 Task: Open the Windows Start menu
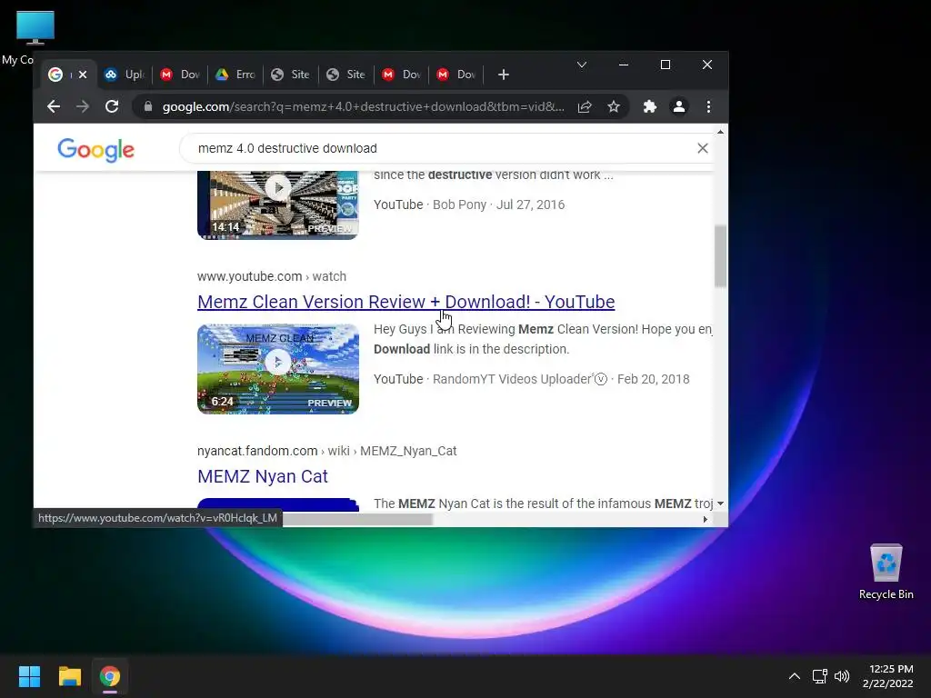tap(29, 676)
